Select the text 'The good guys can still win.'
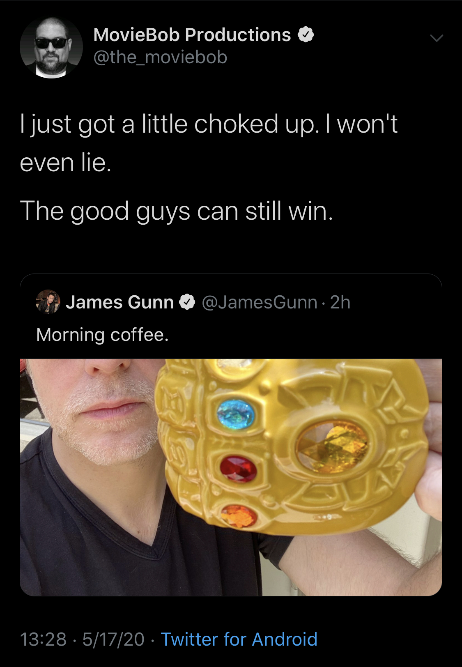 (176, 211)
